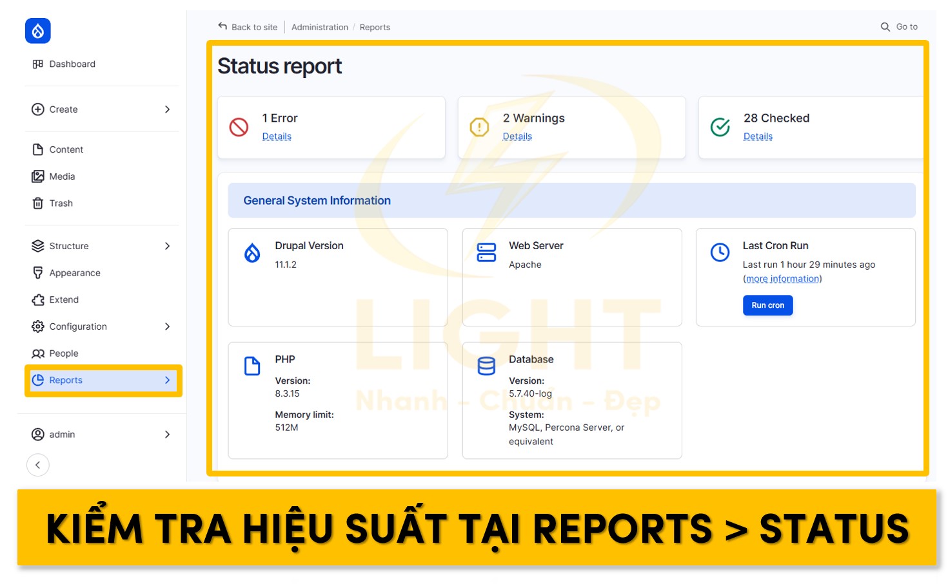
Task: Expand the Configuration submenu chevron
Action: [x=168, y=326]
